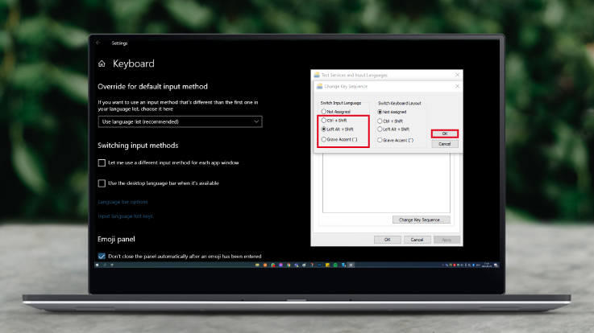The image size is (594, 333).
Task: Open Language bar options link
Action: (x=123, y=201)
